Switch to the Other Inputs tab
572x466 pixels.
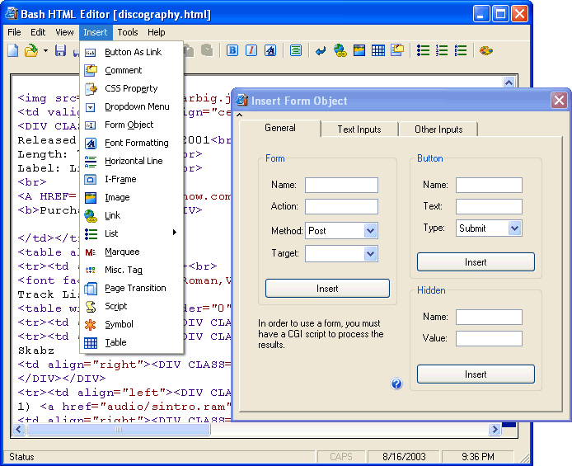coord(438,129)
